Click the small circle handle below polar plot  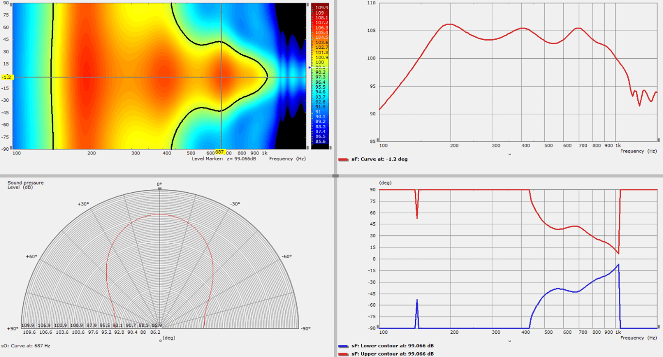(x=161, y=341)
